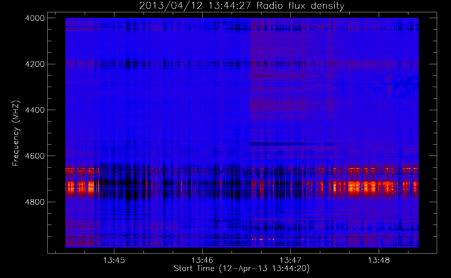Click the 4600 frequency tick label
The image size is (451, 278).
(35, 156)
